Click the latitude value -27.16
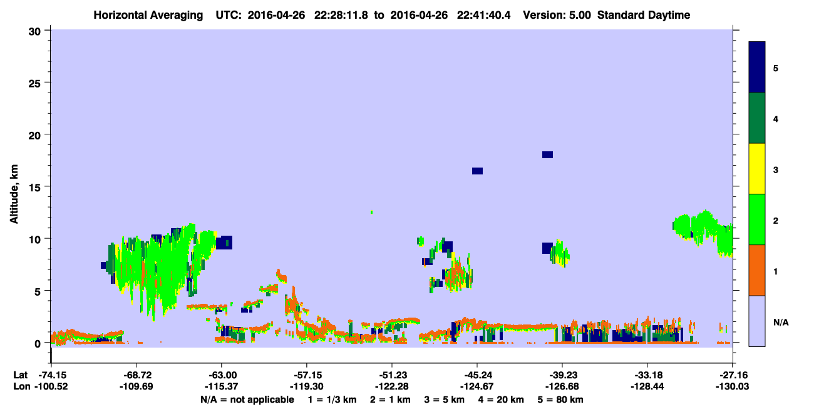 733,375
